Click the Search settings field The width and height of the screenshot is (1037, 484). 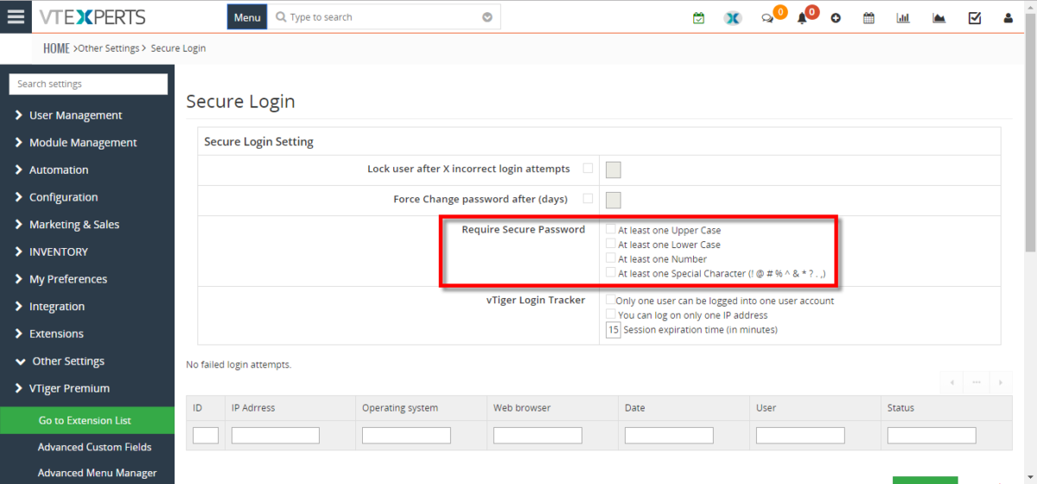tap(88, 84)
